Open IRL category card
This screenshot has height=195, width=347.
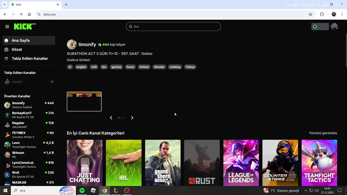click(x=124, y=163)
